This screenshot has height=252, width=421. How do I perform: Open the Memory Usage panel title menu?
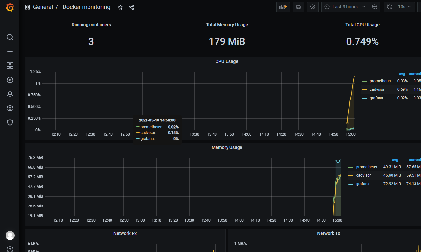[227, 147]
